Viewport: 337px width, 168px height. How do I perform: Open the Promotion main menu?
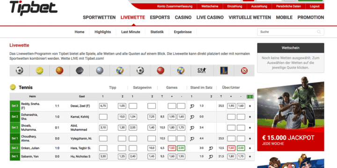point(311,18)
